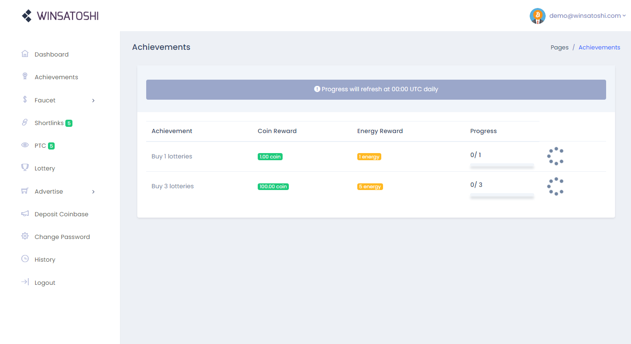
Task: Expand the Advertise submenu chevron
Action: [x=93, y=192]
